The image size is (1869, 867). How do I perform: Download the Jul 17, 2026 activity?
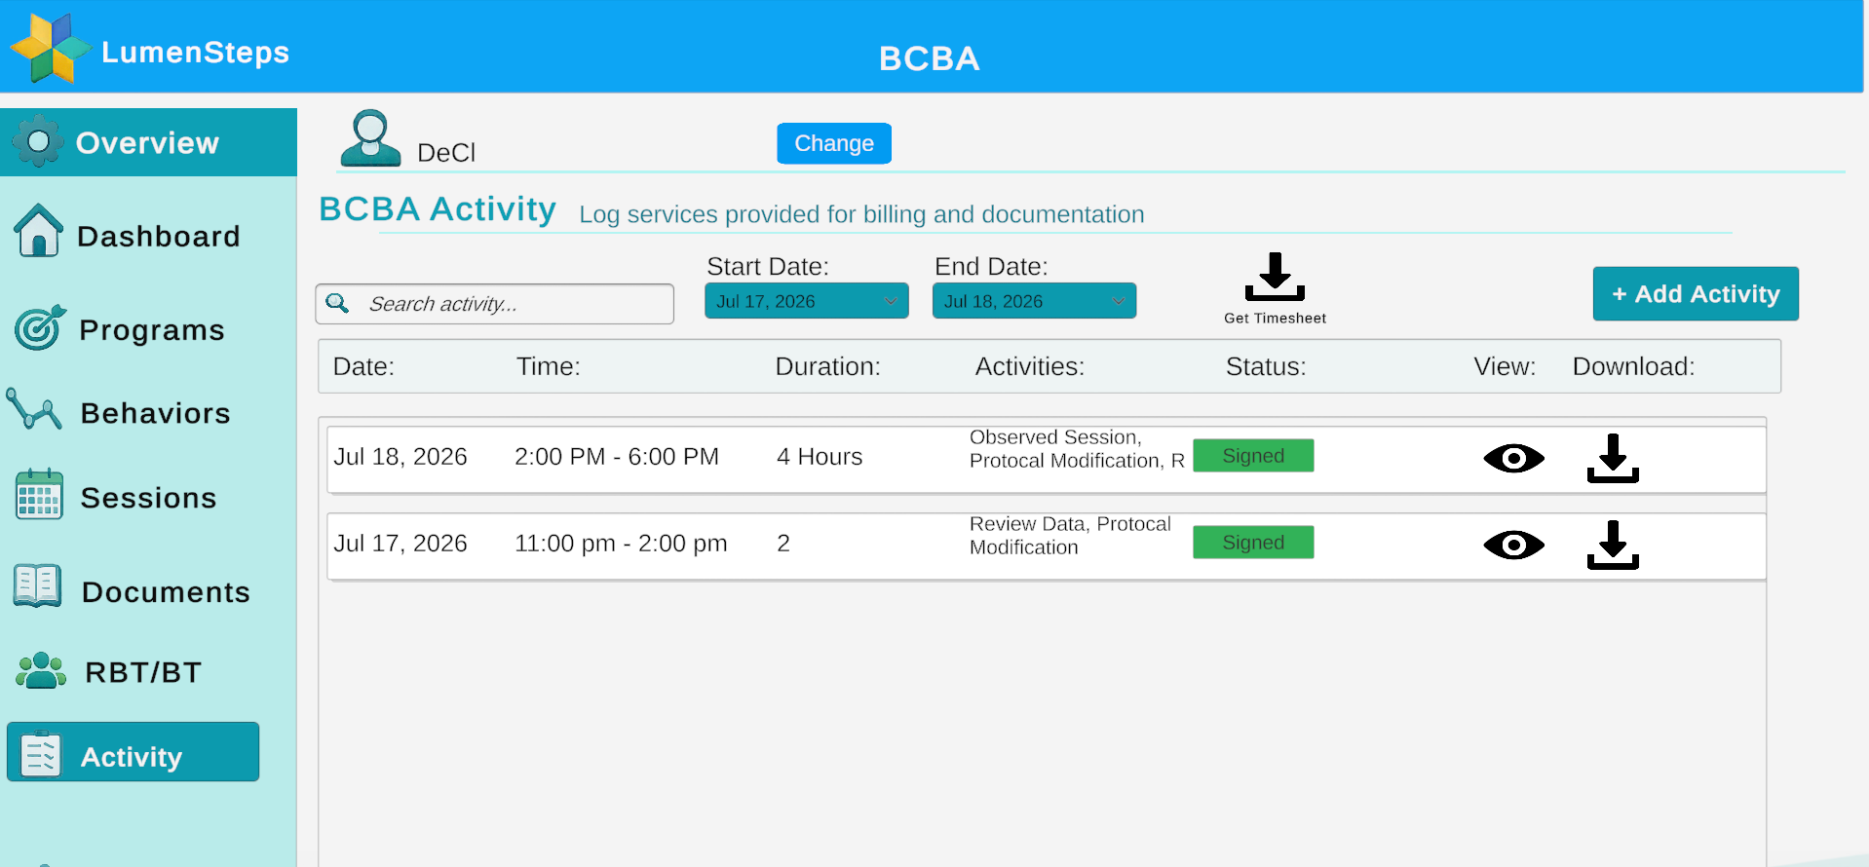click(1613, 545)
